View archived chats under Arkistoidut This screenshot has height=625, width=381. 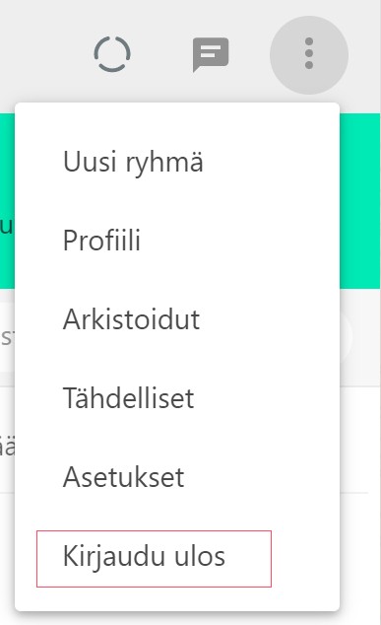[x=131, y=319]
